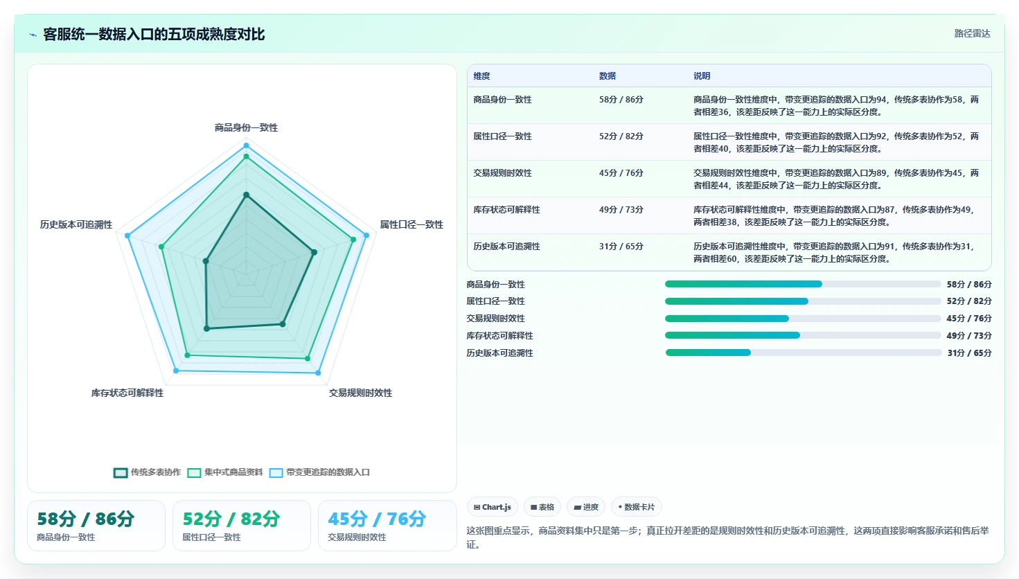Screen dimensions: 1019x579
Task: Open the 商品身份一致性 summary card, 58分 / 86分
Action: 96,526
